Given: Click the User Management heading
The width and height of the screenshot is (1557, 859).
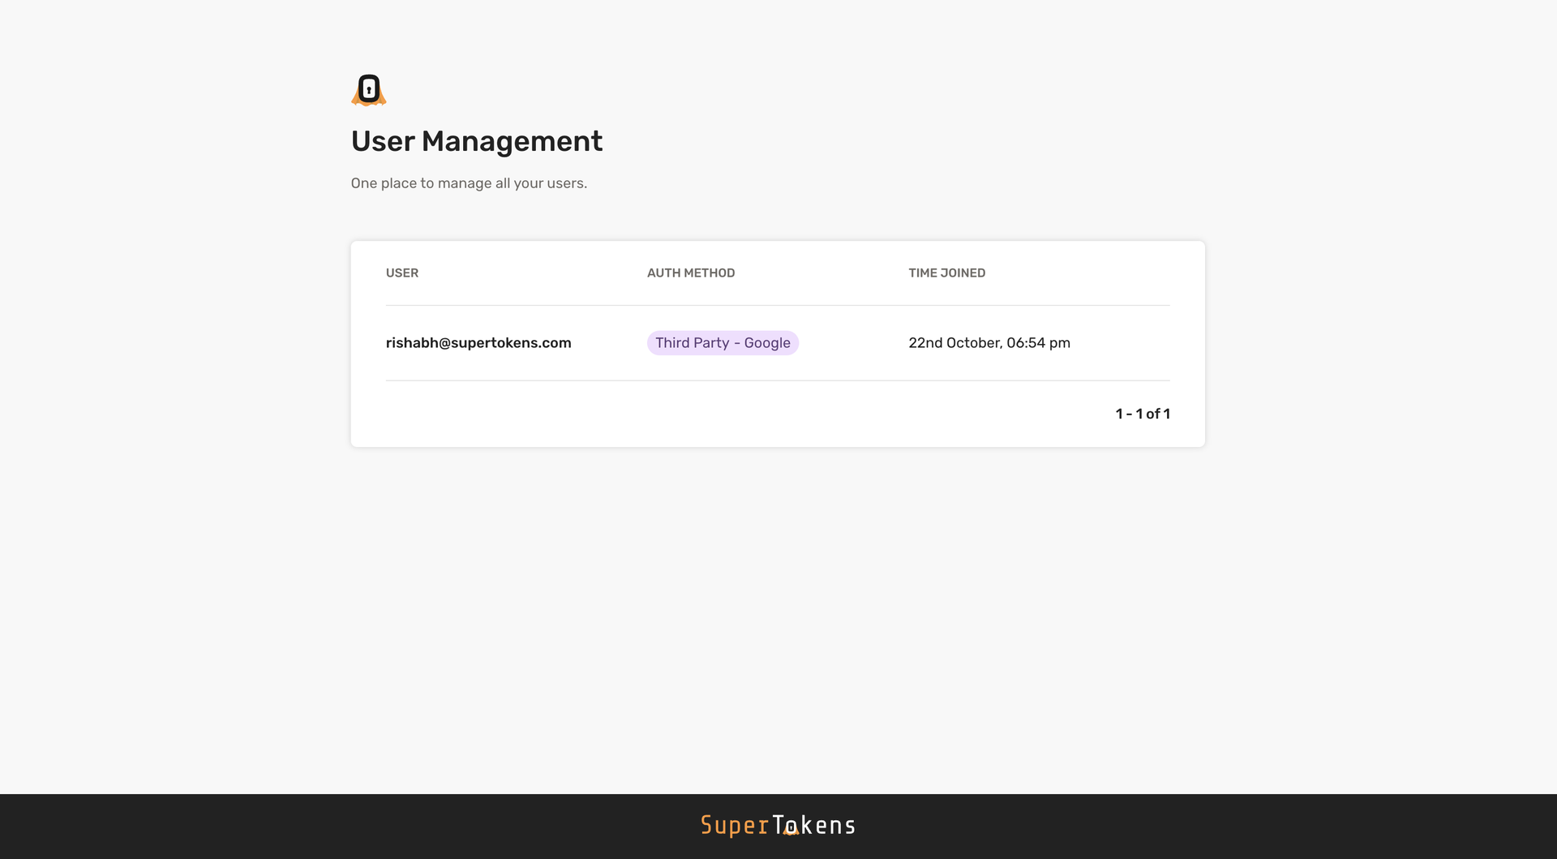Looking at the screenshot, I should (x=477, y=141).
